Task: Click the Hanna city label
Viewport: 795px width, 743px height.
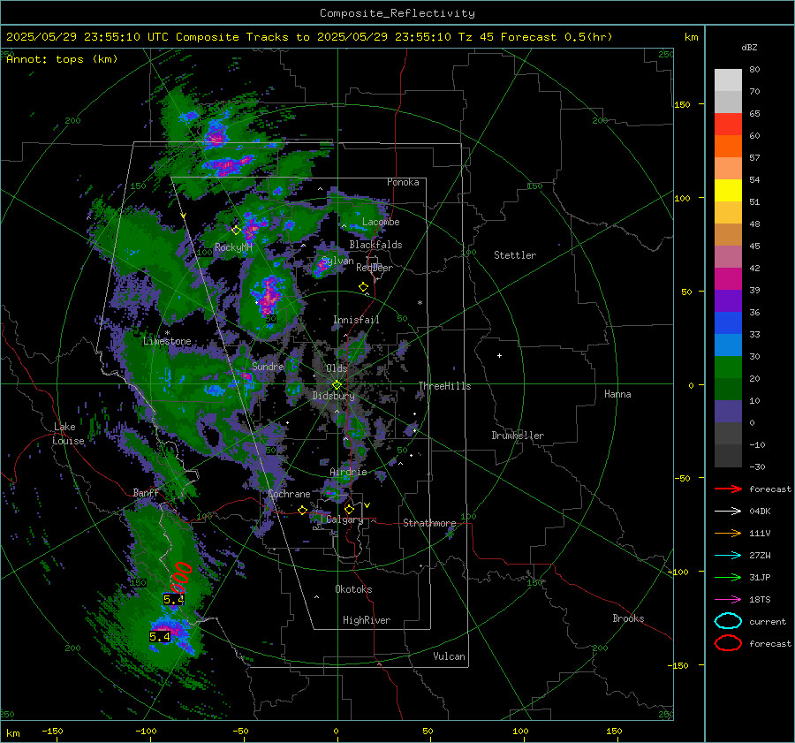Action: 617,394
